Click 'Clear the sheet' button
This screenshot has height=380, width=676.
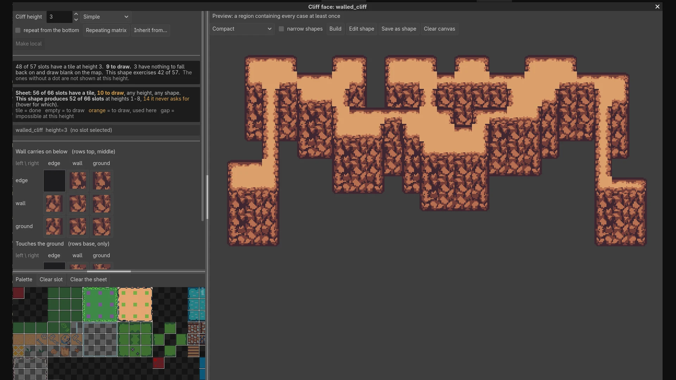pos(88,279)
